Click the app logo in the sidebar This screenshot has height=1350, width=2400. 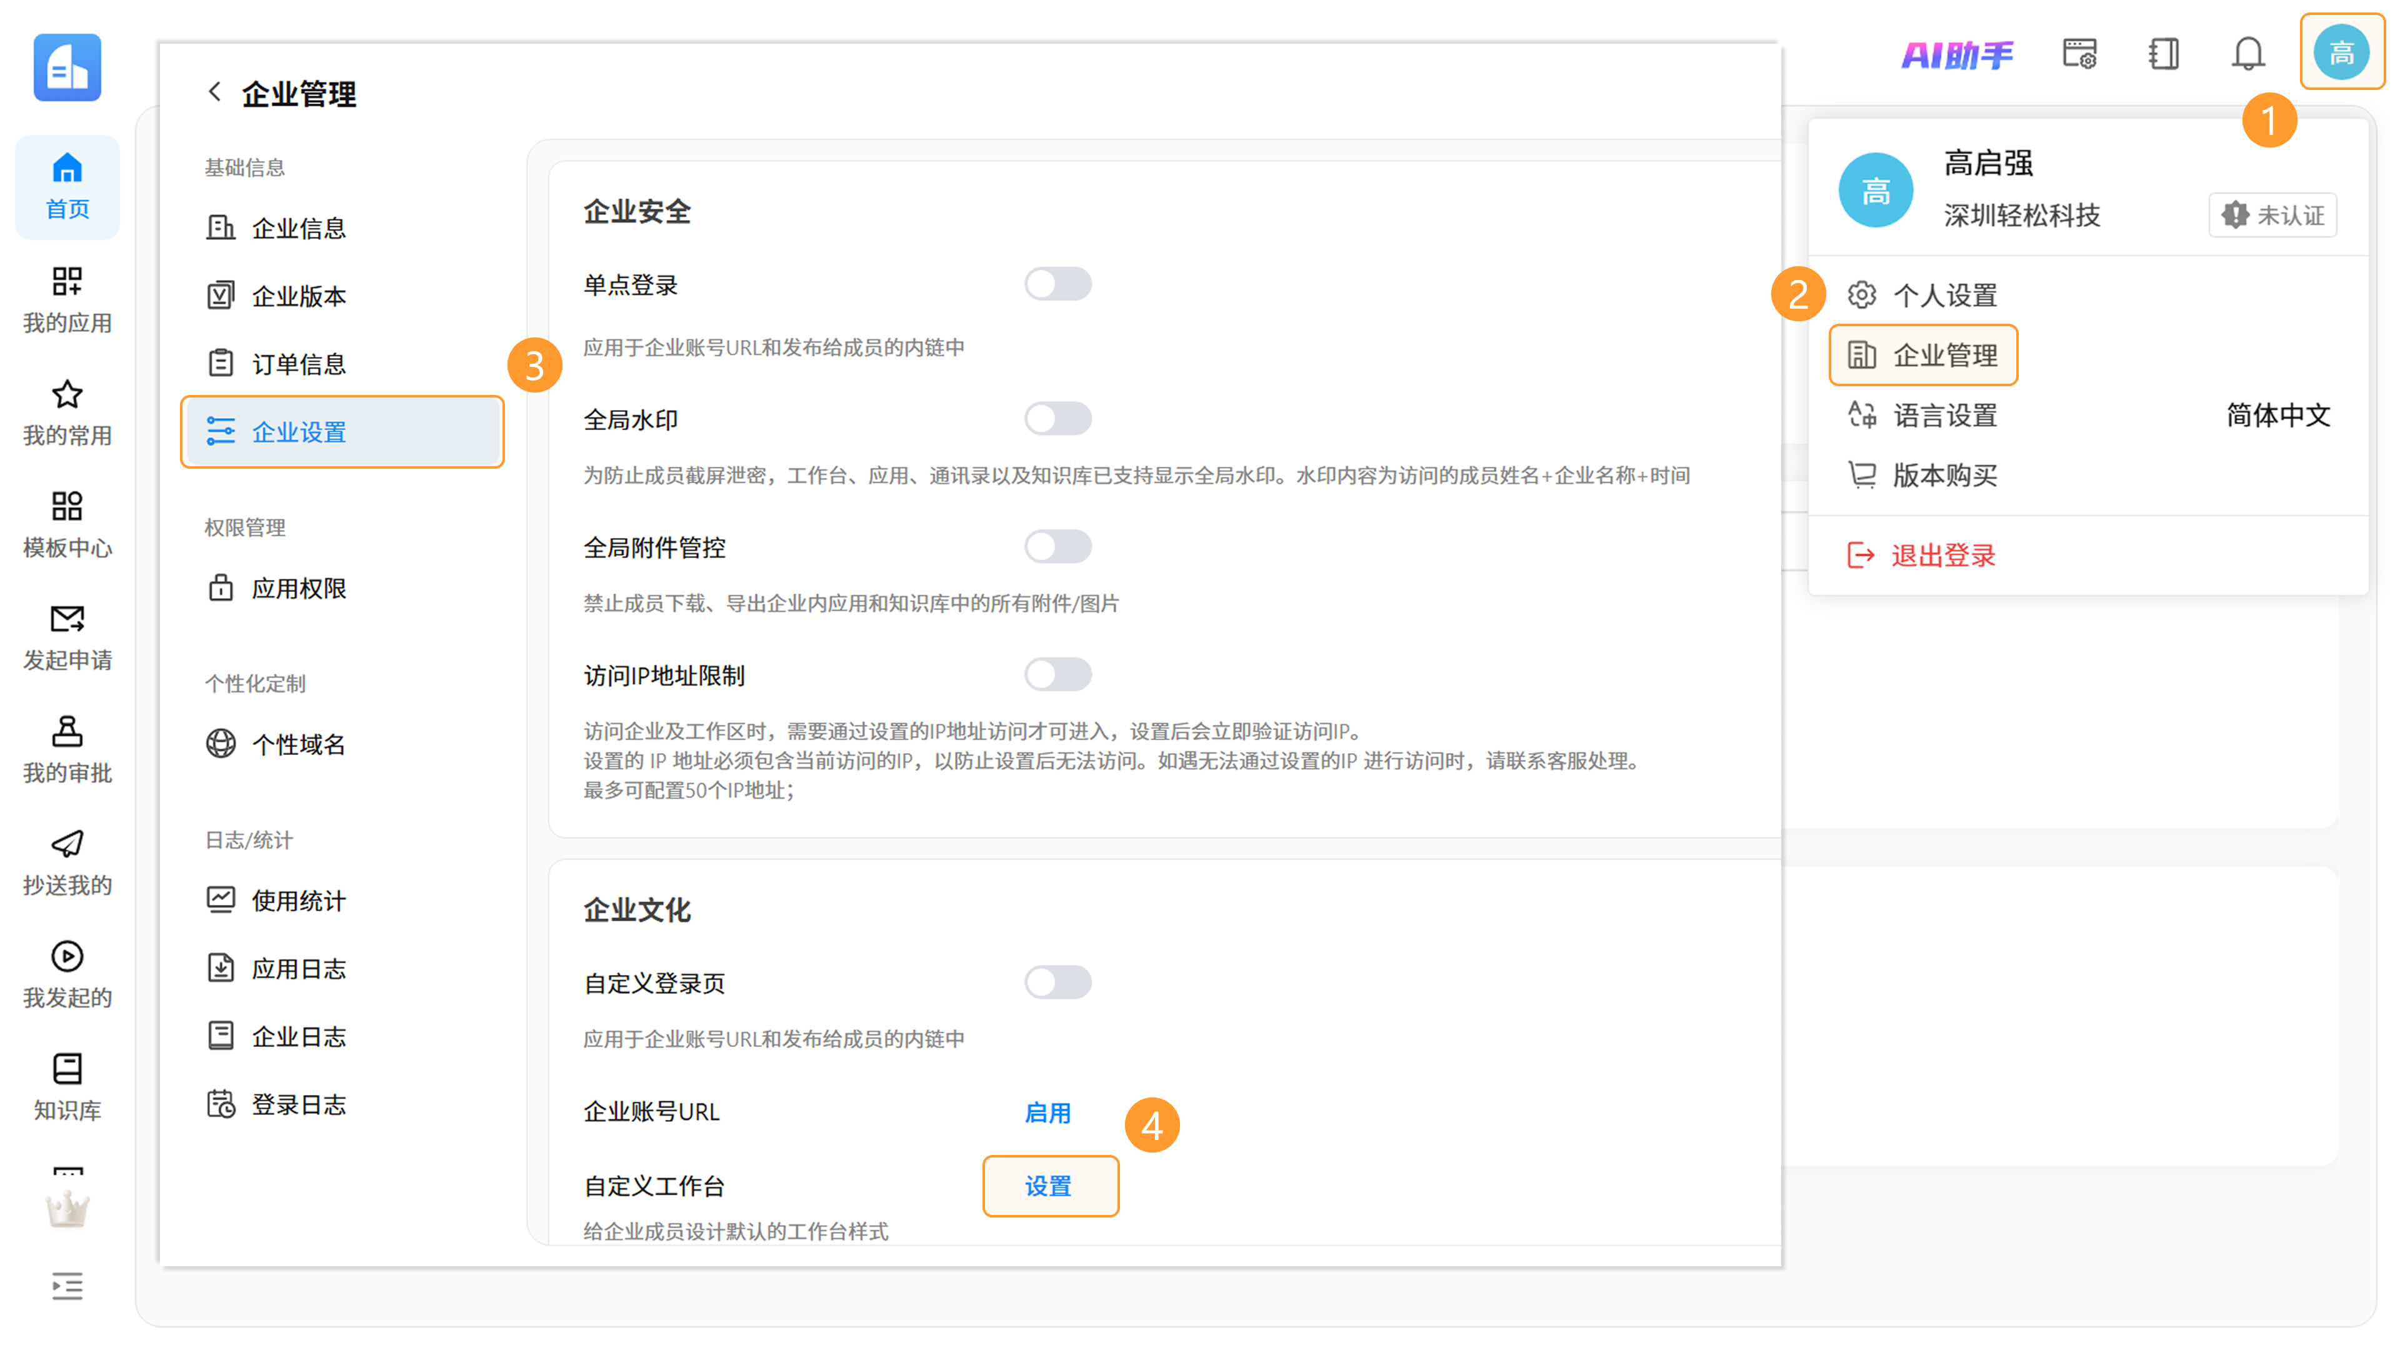[x=67, y=67]
